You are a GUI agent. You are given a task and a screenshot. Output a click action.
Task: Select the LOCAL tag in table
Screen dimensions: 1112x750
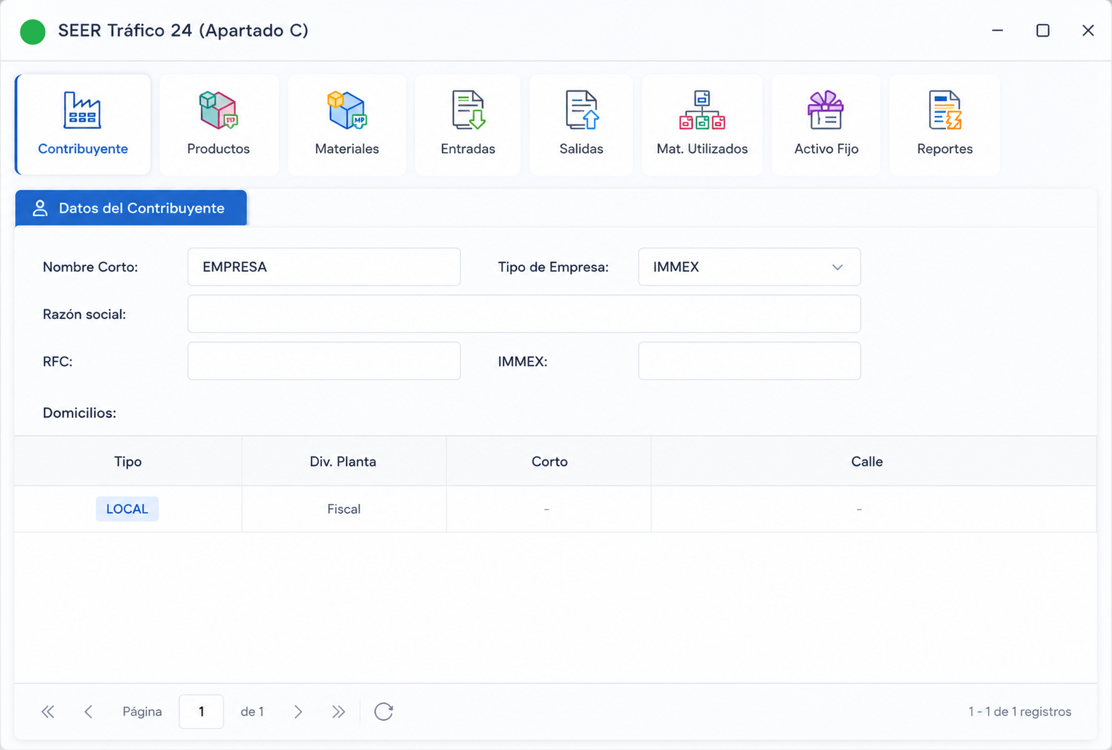127,509
